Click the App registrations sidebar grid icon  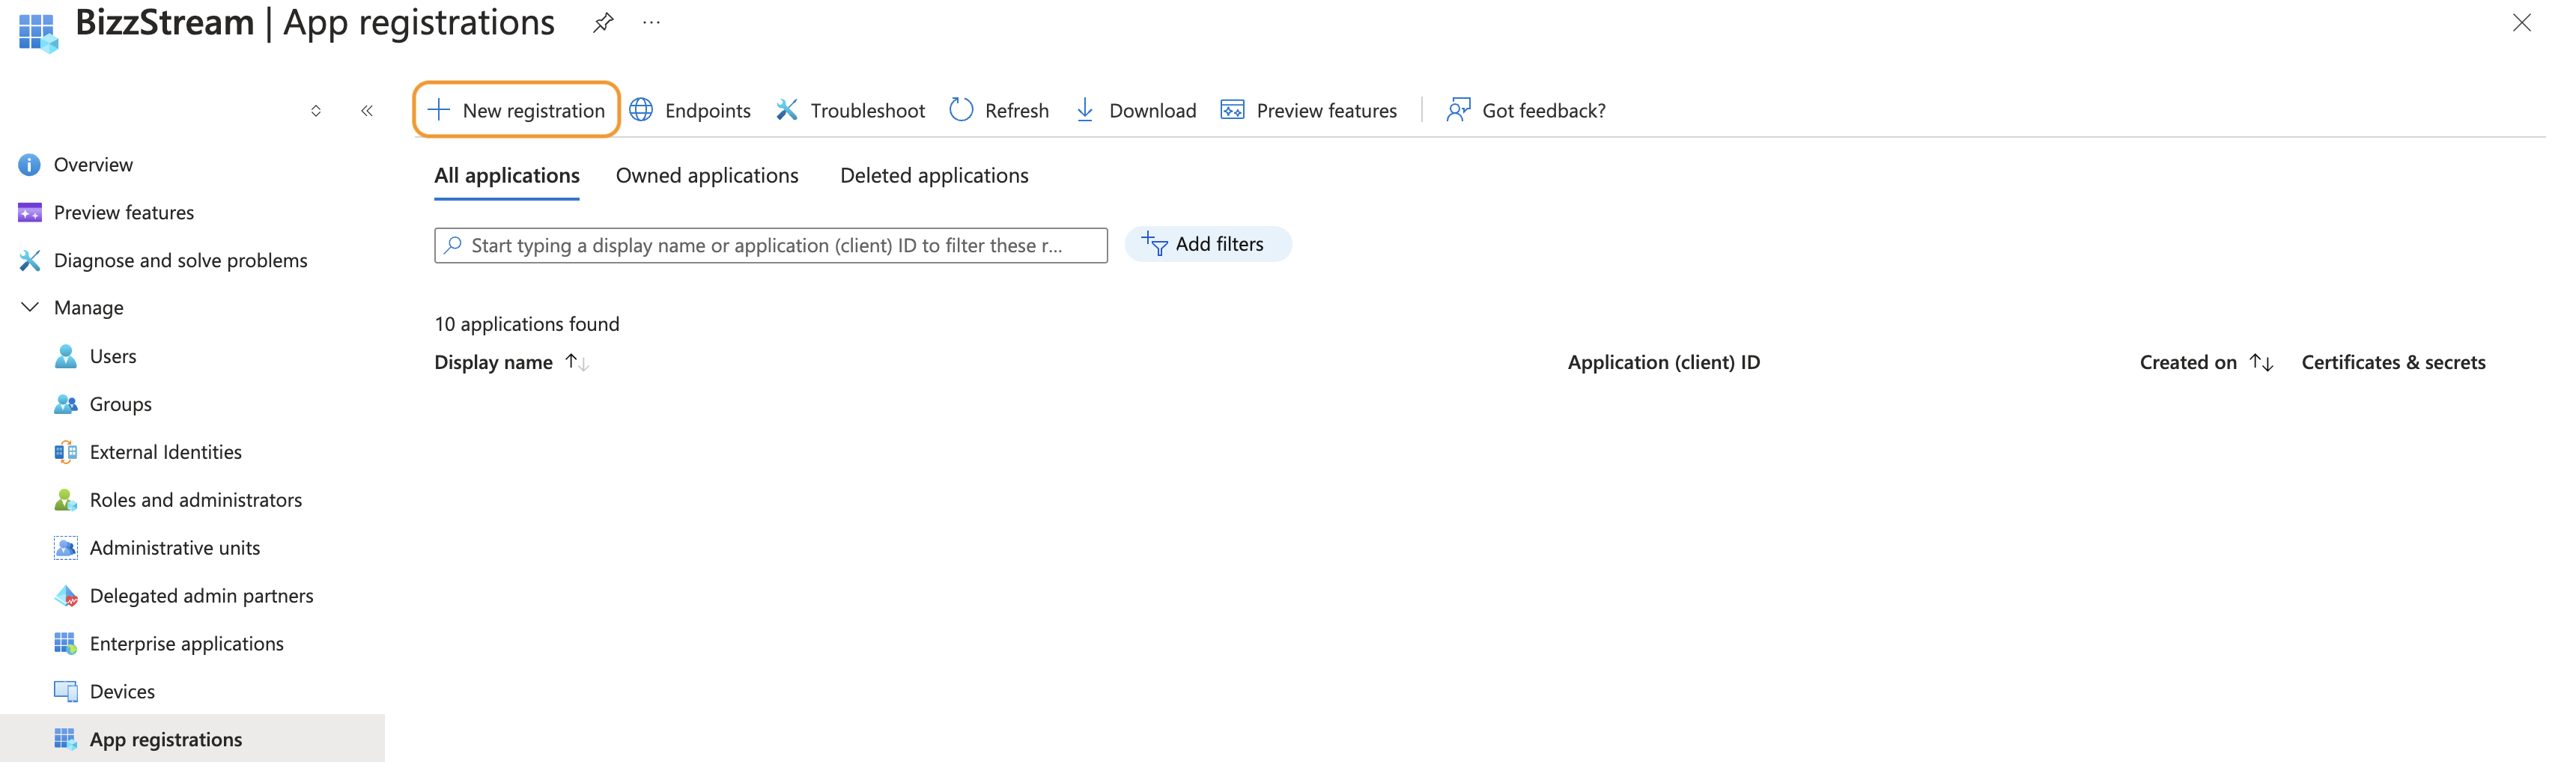[x=65, y=741]
